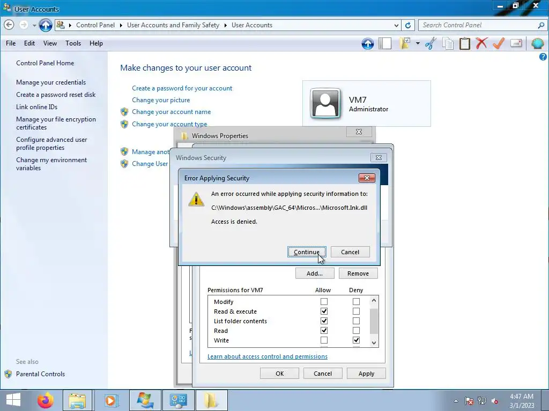Screen dimensions: 549x411
Task: Expand breadcrumb arrow before User Accounts
Action: (225, 25)
